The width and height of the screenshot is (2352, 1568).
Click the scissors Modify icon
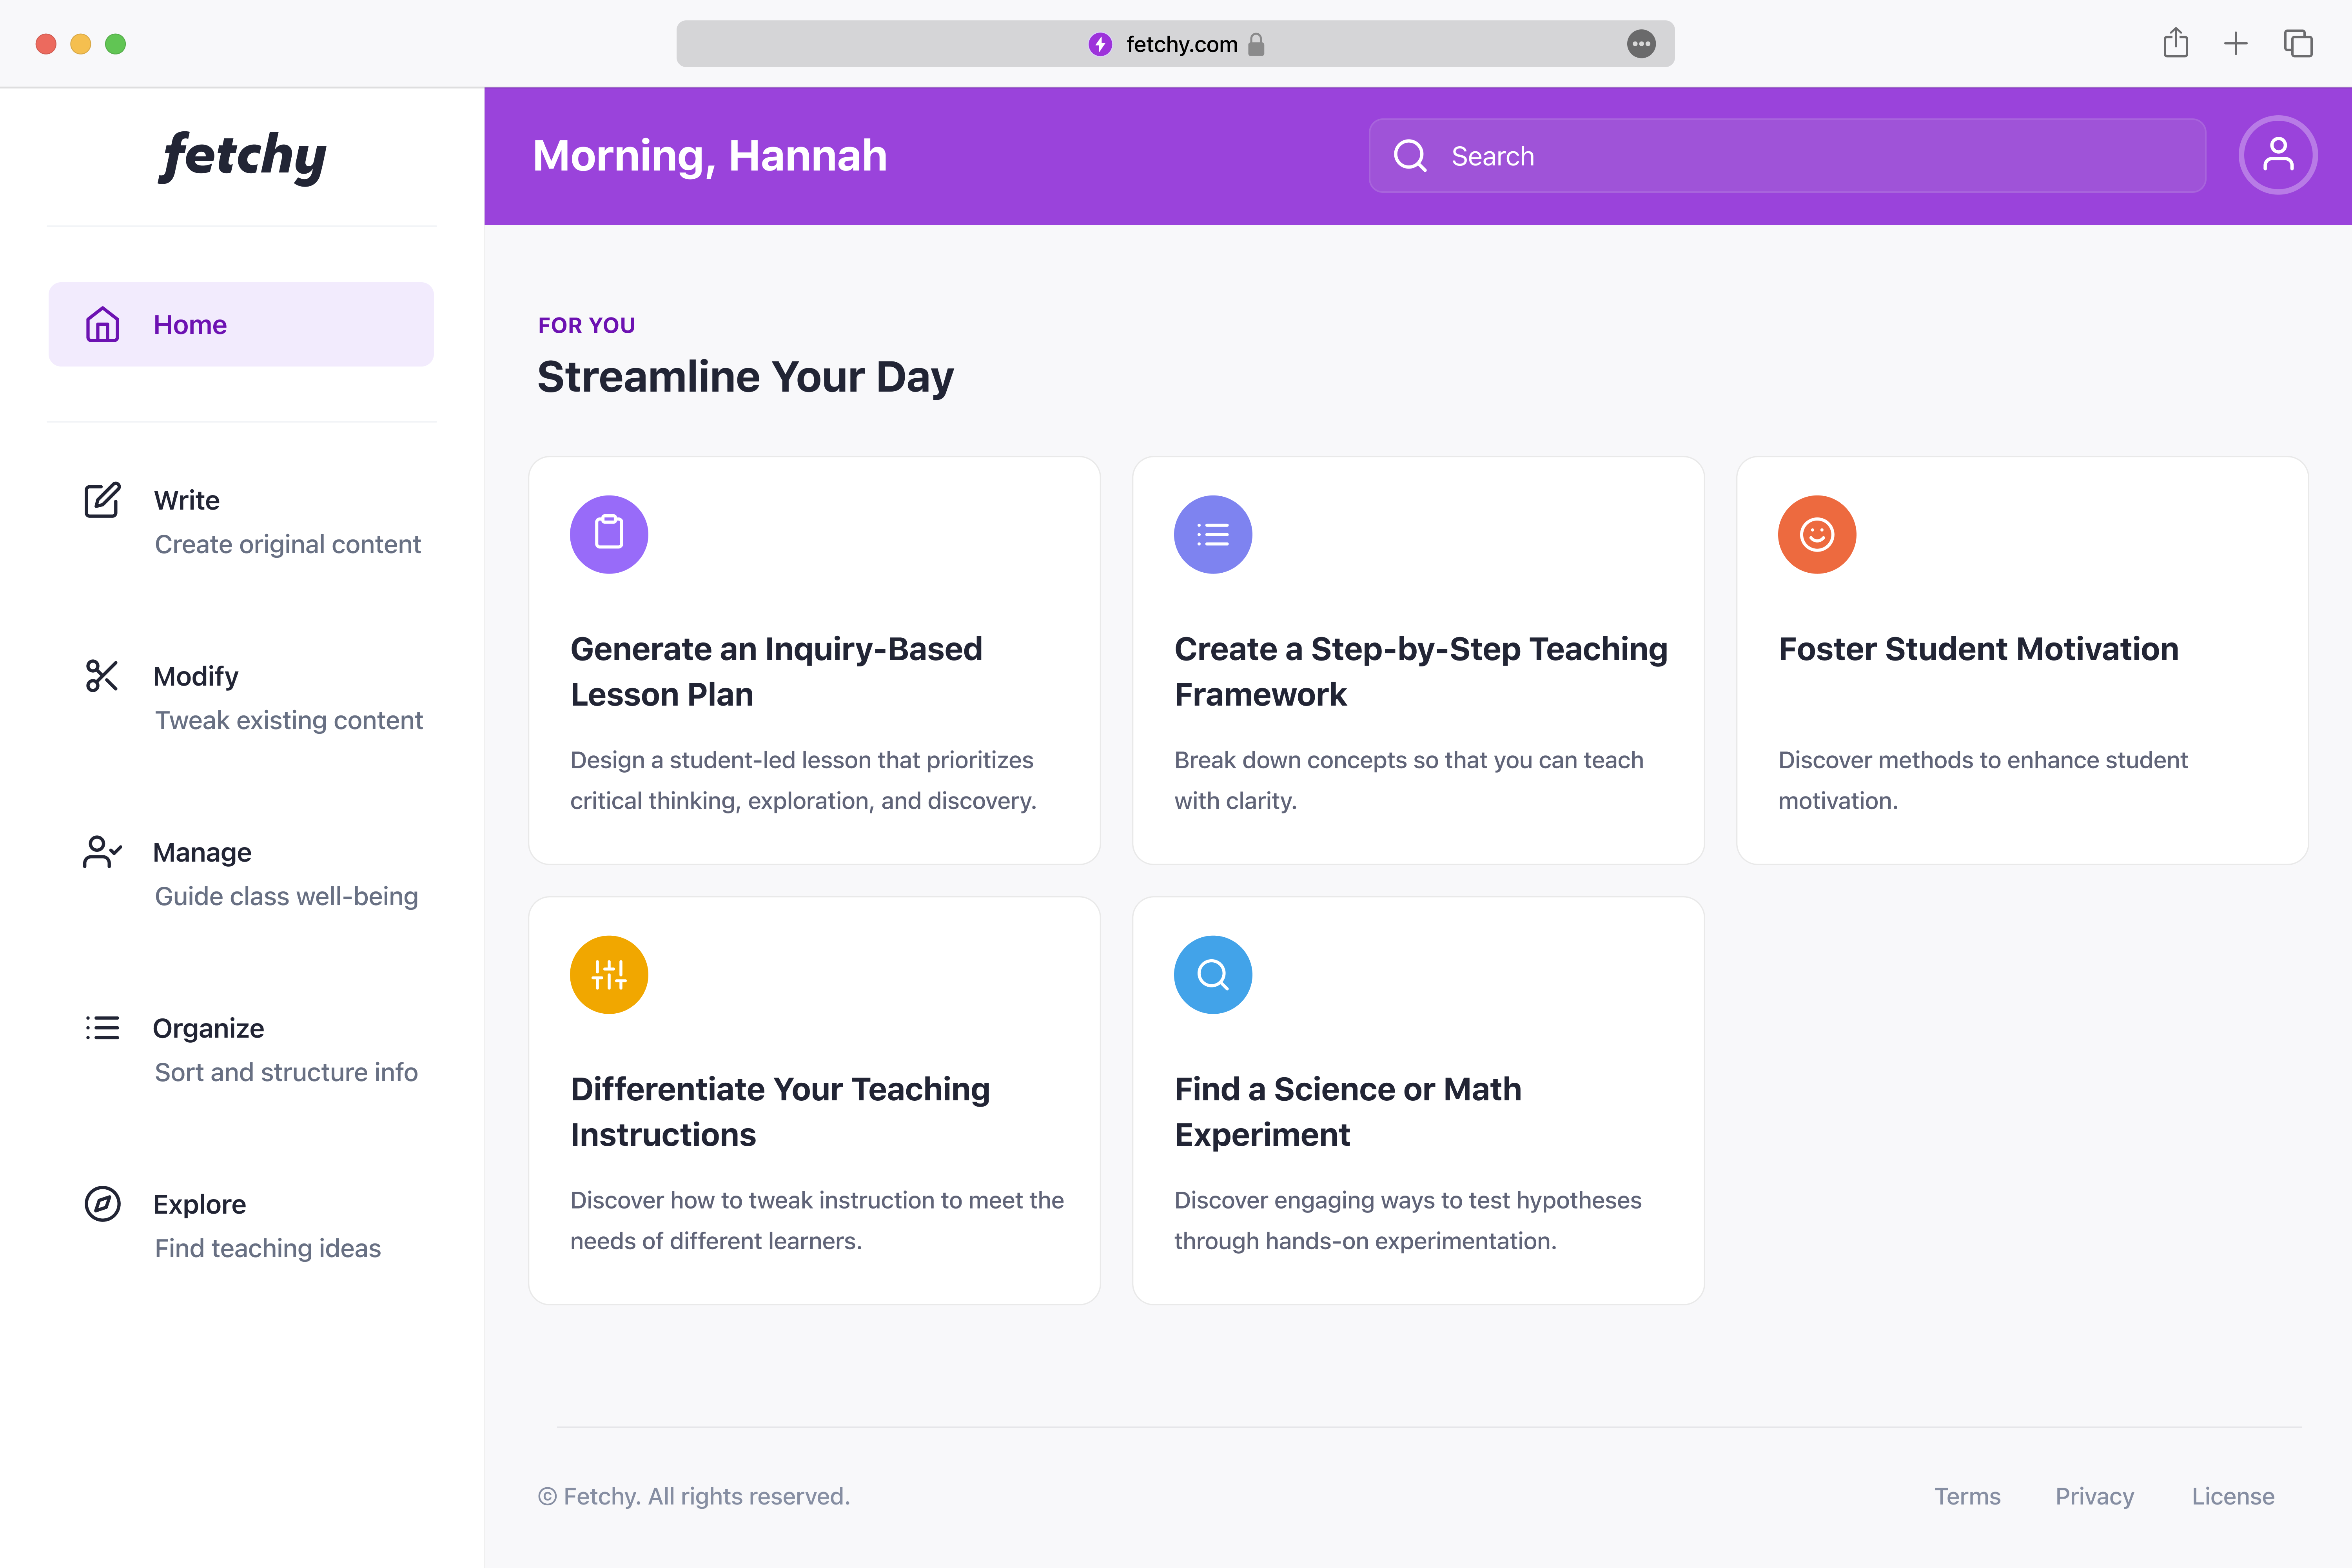(102, 676)
